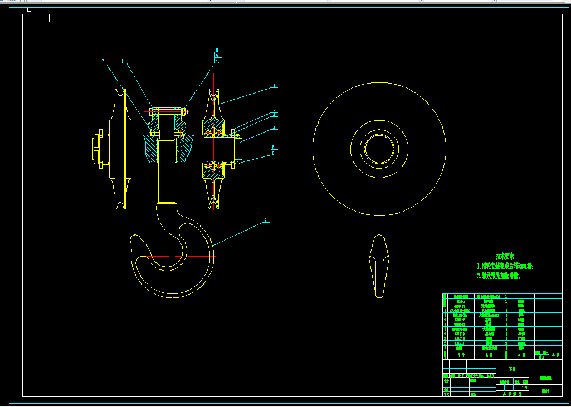The height and width of the screenshot is (407, 571).
Task: Select the 技术要求 heading text
Action: [x=505, y=256]
